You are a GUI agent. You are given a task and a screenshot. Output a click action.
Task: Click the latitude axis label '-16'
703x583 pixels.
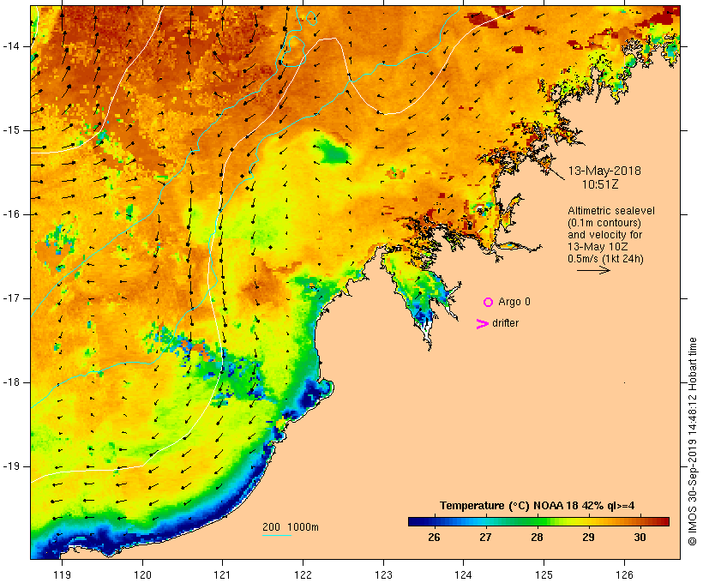coord(11,214)
